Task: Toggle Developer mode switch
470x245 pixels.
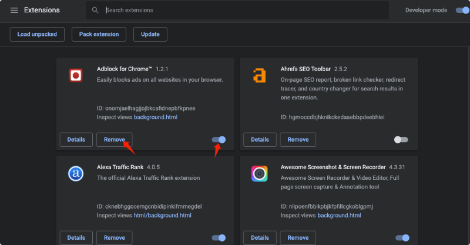Action: (462, 10)
